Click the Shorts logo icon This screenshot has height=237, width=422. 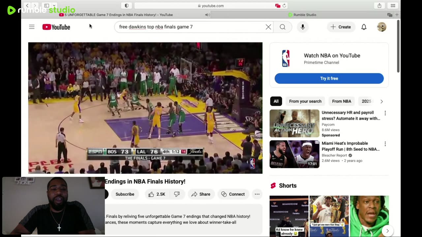click(273, 186)
